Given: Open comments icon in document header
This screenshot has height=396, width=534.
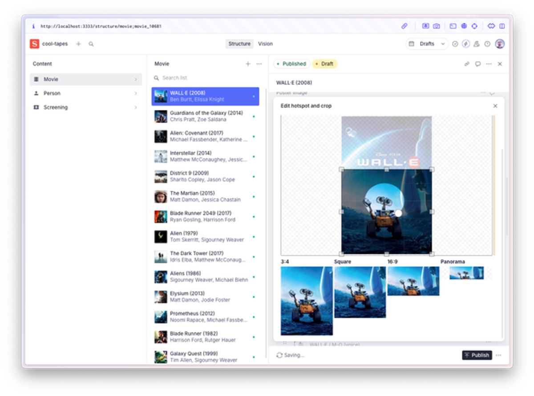Looking at the screenshot, I should coord(478,64).
